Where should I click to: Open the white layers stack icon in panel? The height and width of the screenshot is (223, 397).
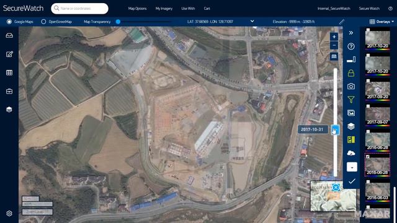(x=351, y=126)
